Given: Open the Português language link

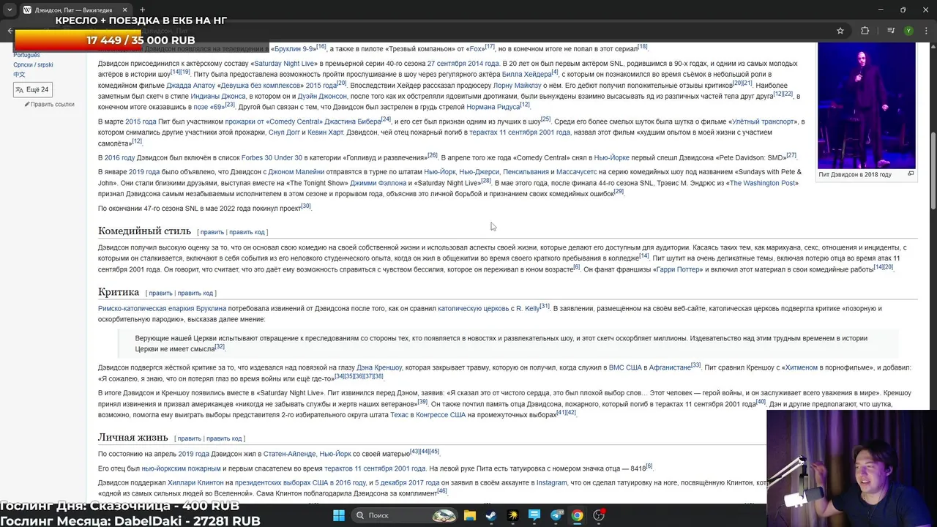Looking at the screenshot, I should [26, 55].
